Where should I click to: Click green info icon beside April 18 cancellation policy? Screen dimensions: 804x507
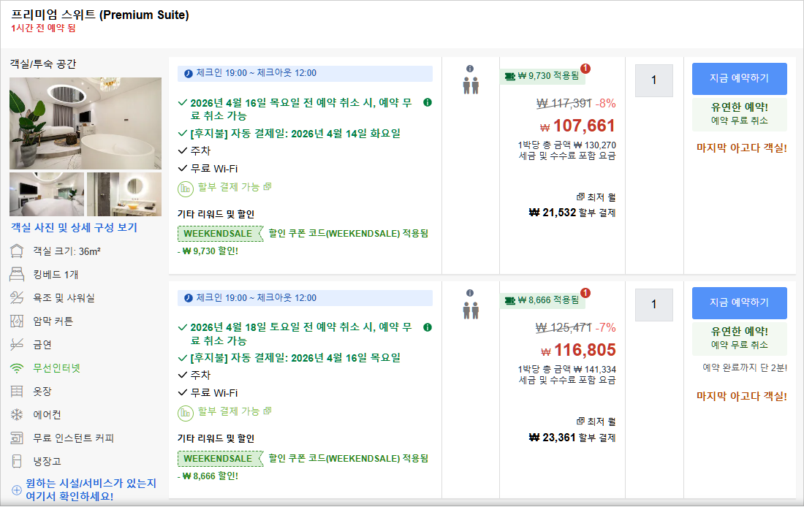[x=428, y=327]
